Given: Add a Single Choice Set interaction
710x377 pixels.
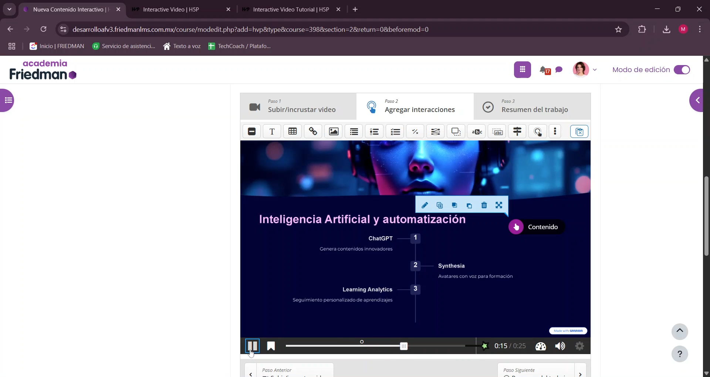Looking at the screenshot, I should coord(375,132).
